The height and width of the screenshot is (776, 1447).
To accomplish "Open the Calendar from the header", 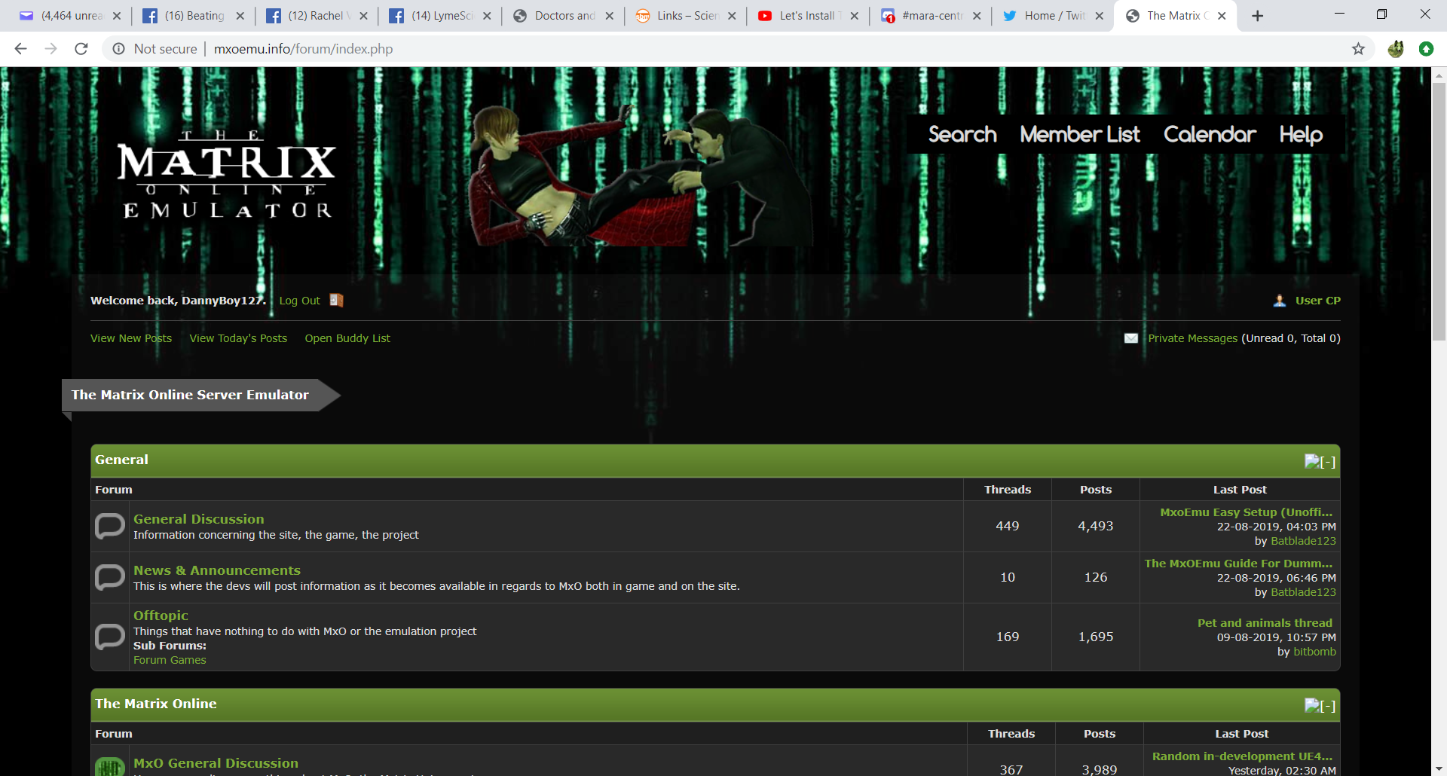I will pyautogui.click(x=1209, y=134).
